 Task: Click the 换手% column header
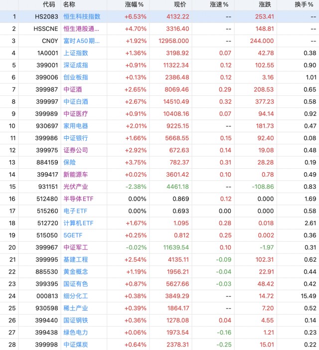click(304, 4)
